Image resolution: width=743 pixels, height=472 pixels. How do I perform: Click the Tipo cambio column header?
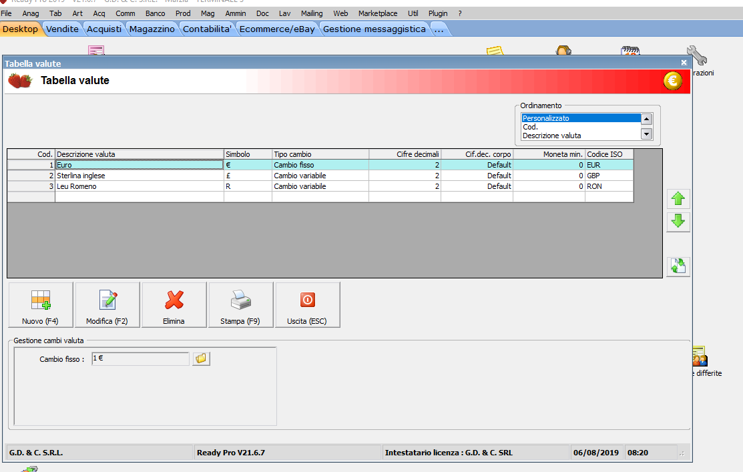320,154
